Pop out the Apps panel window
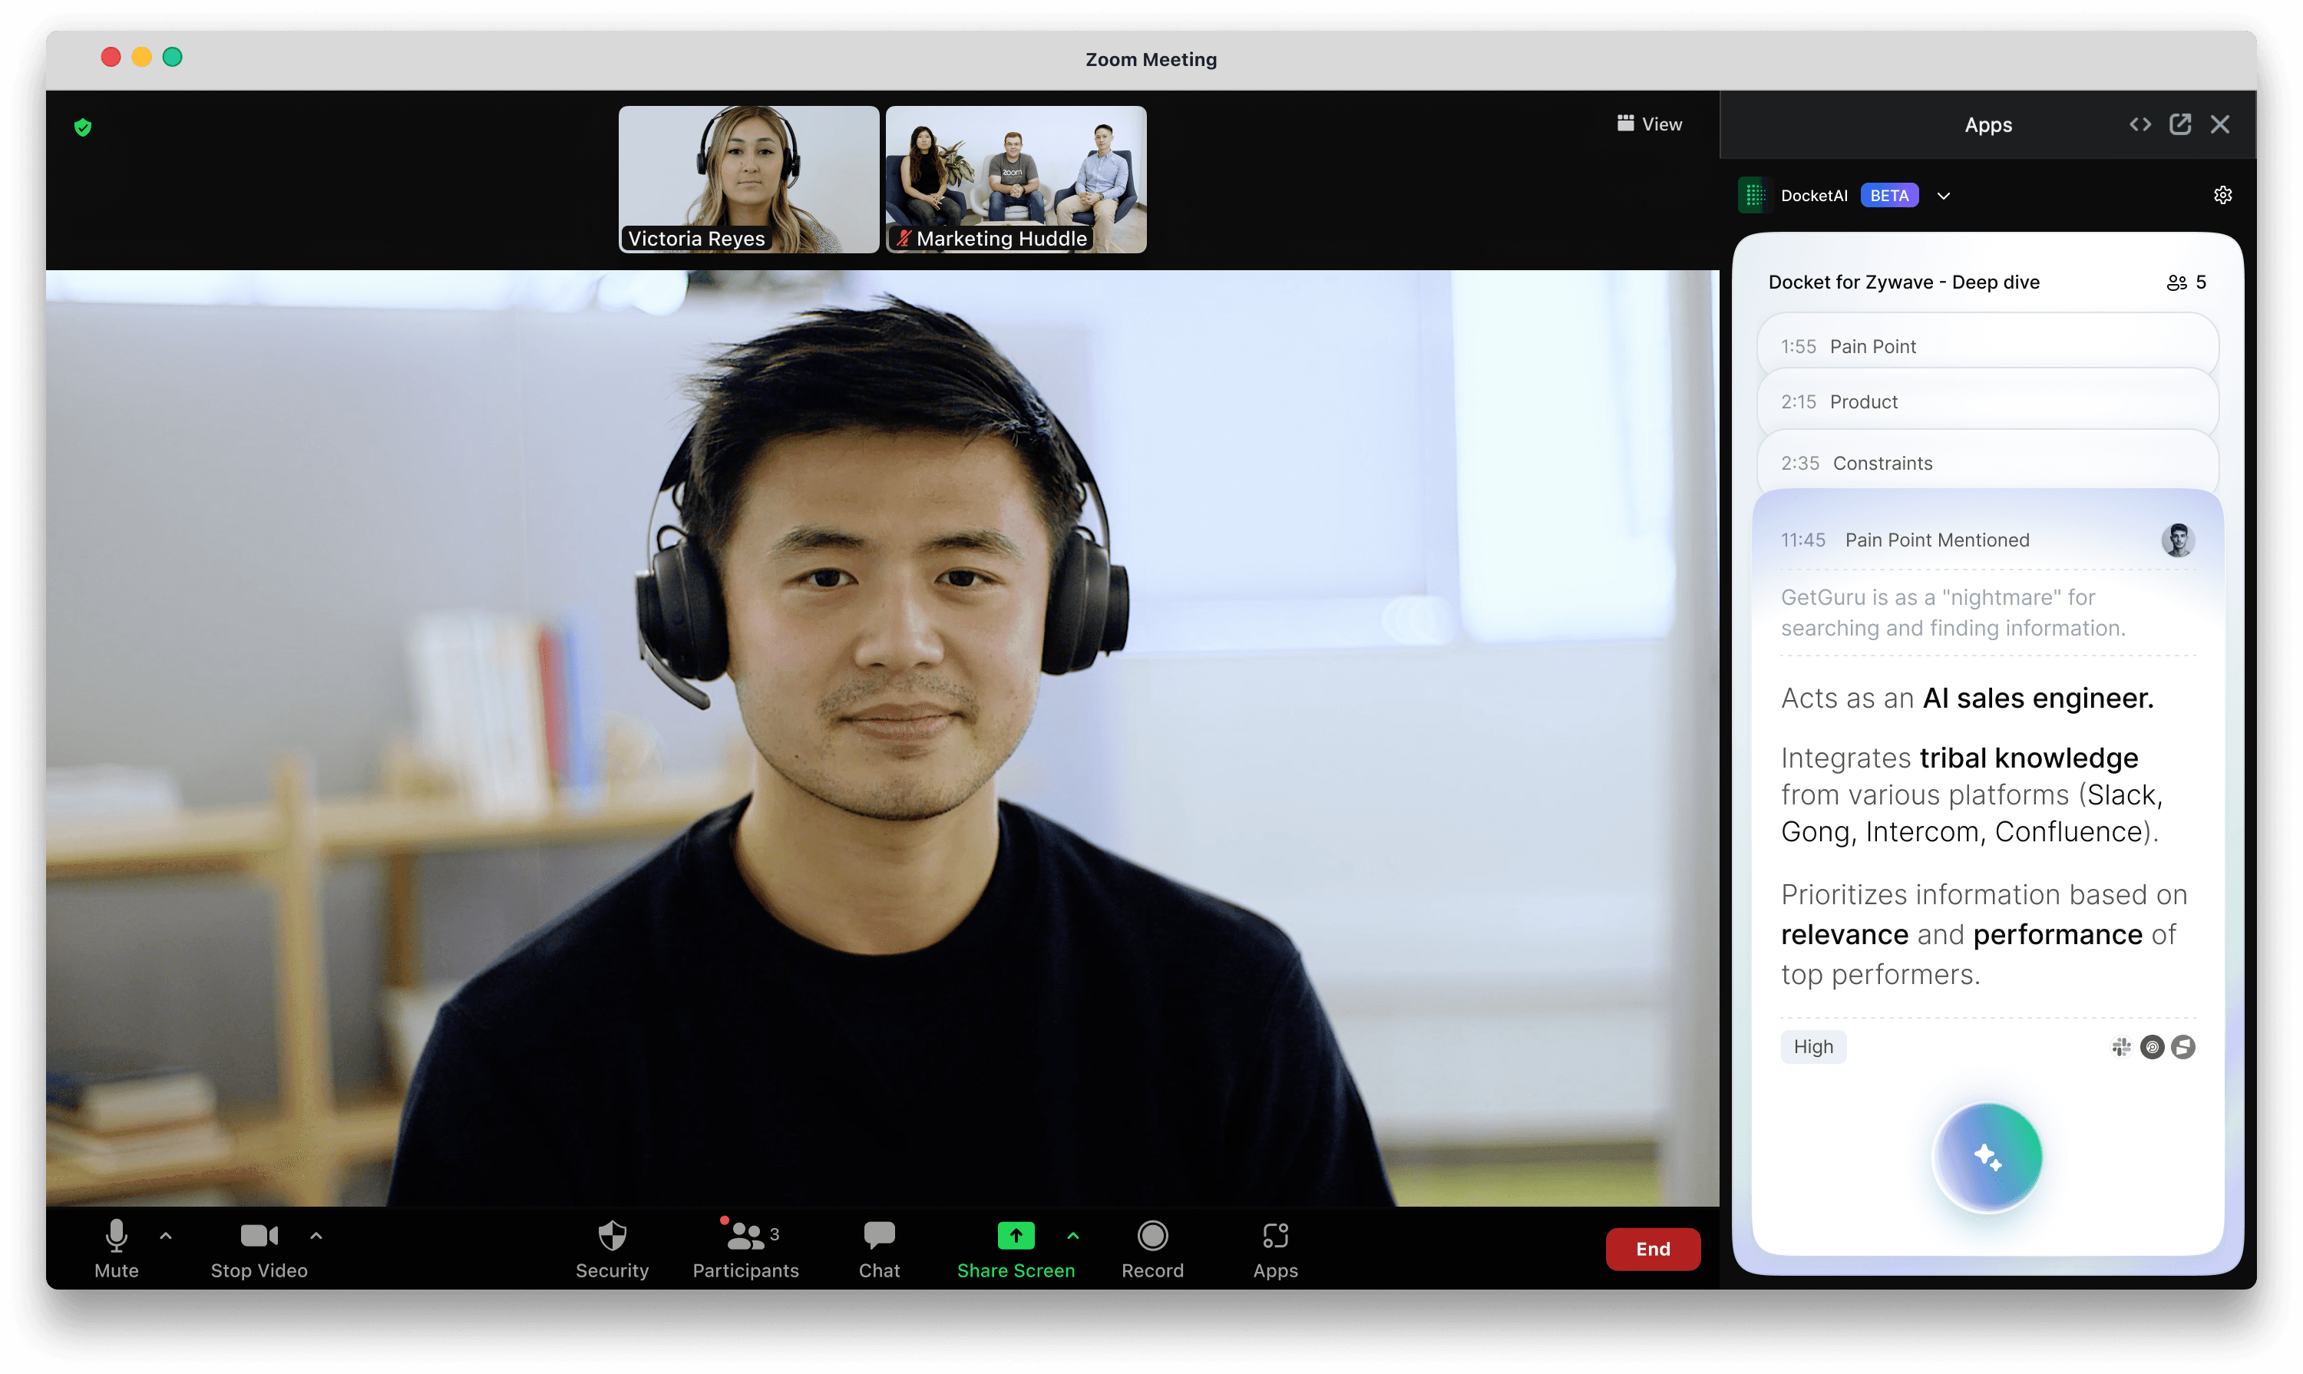Screen dimensions: 2303x1374 click(2180, 124)
